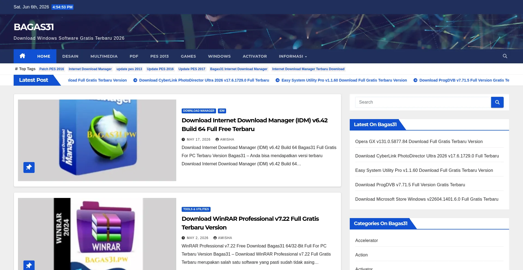Select the Patch PES 2016 tag

[x=52, y=69]
